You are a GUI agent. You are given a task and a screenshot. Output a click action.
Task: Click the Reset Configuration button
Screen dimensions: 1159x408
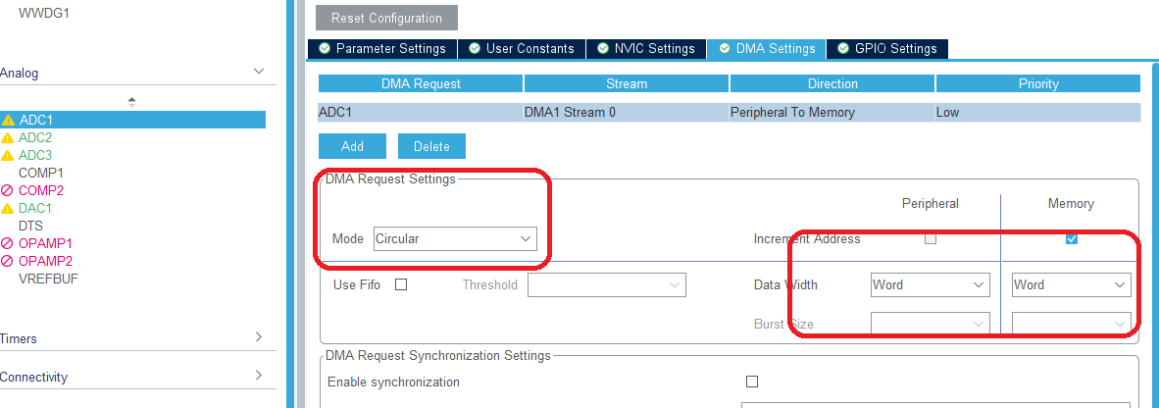386,18
